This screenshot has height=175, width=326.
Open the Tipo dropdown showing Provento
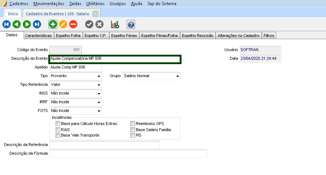pyautogui.click(x=76, y=76)
